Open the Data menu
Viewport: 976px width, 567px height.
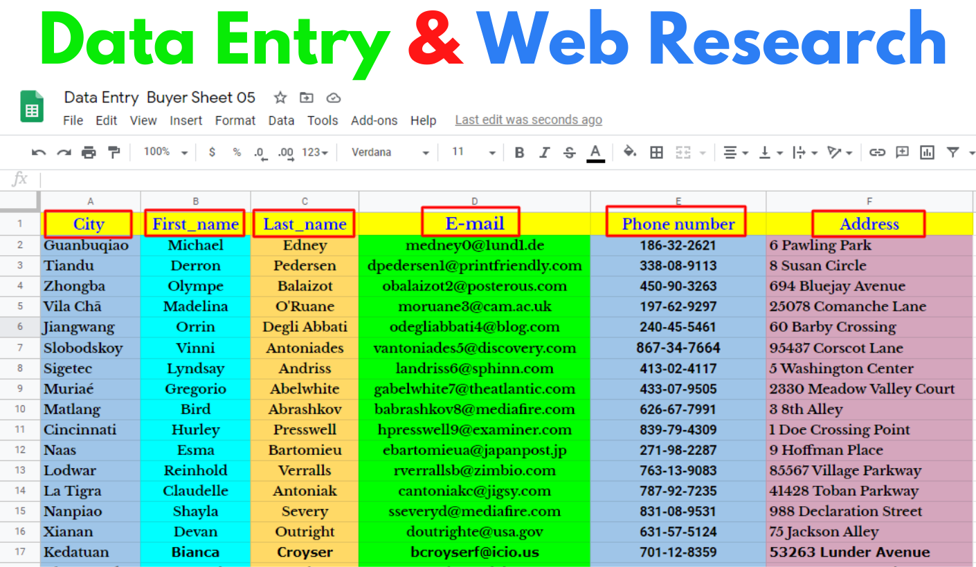coord(281,120)
